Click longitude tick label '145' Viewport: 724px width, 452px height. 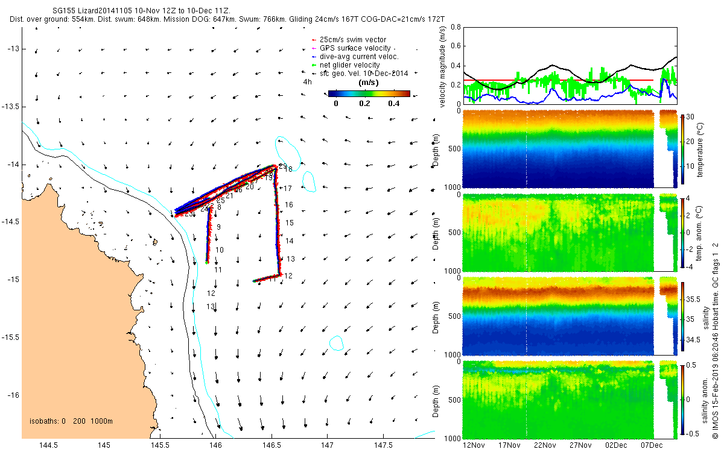click(104, 445)
